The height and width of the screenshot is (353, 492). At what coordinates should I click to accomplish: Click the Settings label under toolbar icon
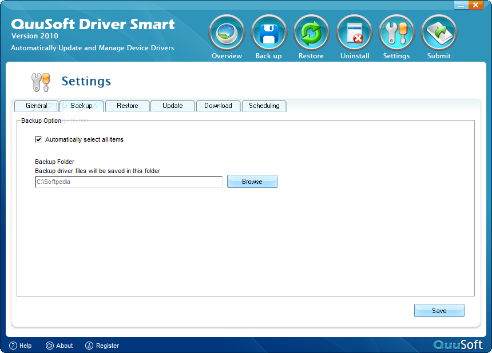pos(396,56)
